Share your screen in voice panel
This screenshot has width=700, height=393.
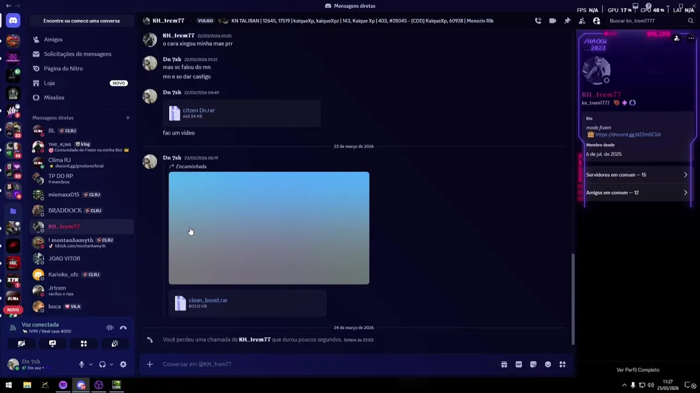coord(52,343)
